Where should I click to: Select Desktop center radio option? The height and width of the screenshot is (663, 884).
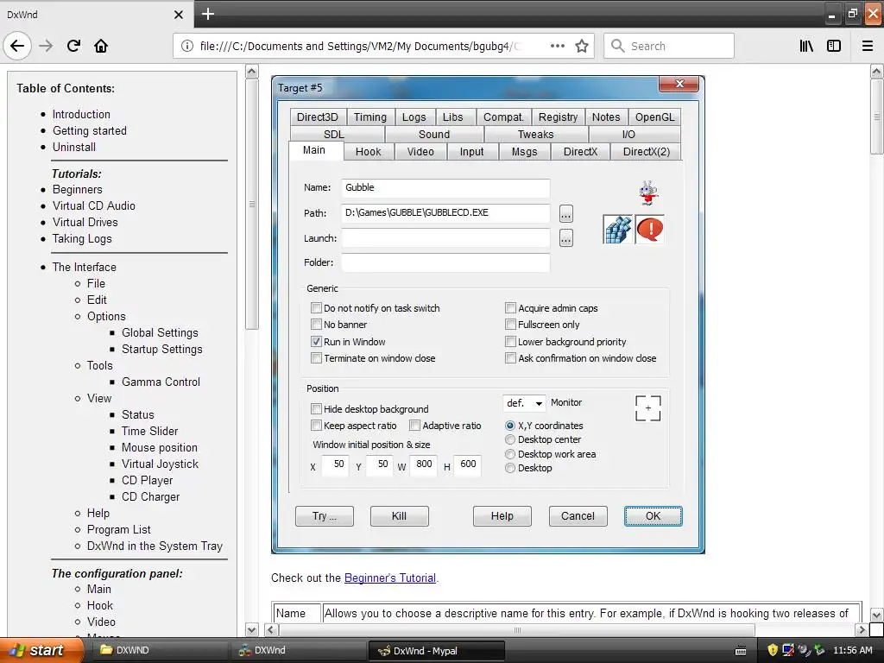(x=510, y=439)
